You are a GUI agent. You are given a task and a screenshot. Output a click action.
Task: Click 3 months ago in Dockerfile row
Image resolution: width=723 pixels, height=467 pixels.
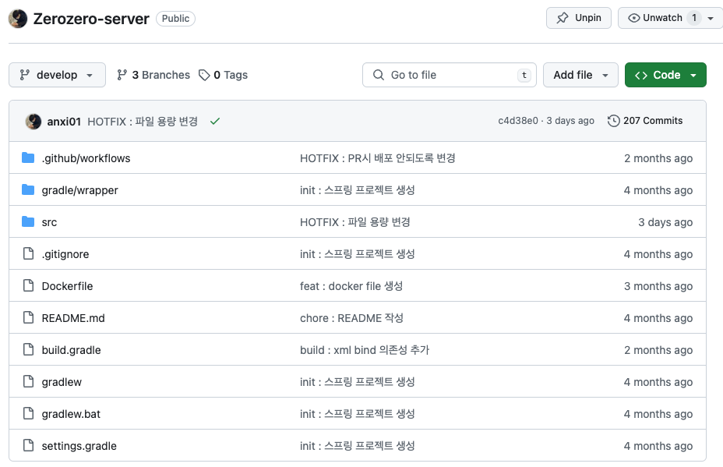coord(658,286)
